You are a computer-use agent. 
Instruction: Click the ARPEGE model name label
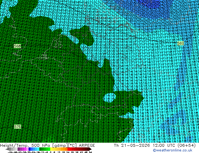point(87,146)
